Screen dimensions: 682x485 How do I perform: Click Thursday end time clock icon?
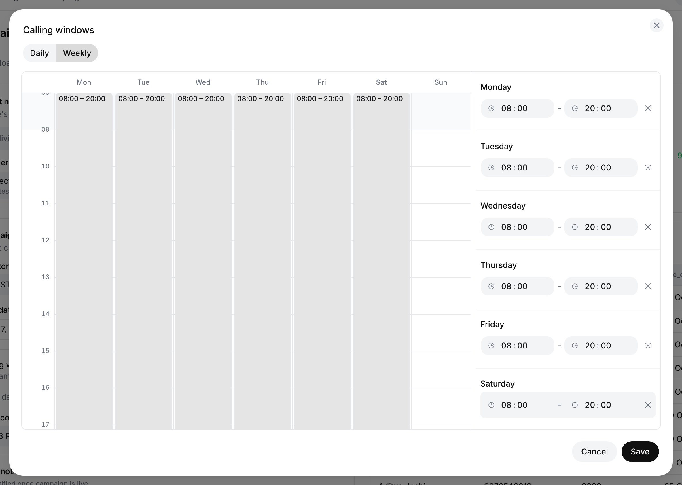(x=575, y=286)
